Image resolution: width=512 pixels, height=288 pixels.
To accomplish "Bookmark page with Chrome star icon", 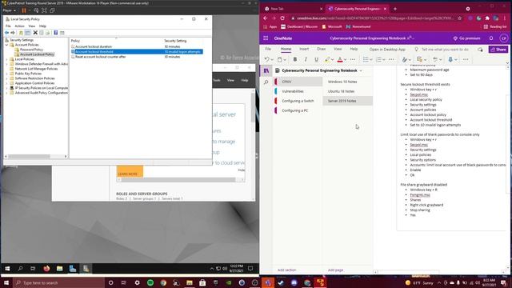I will pos(460,18).
